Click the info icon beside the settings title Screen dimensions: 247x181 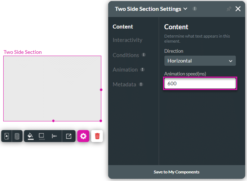[x=195, y=9]
